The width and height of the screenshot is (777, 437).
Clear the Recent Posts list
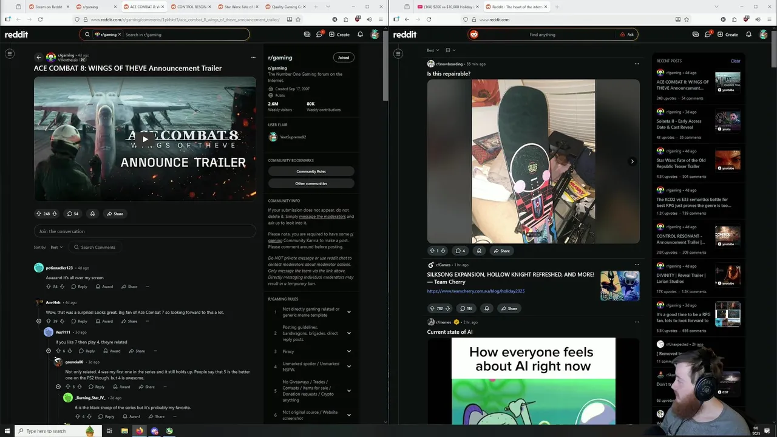[x=735, y=61]
